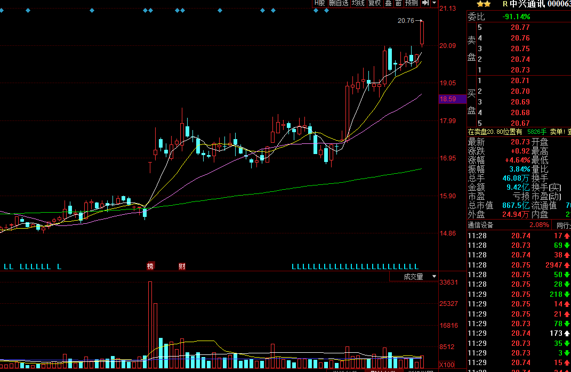Click the purple 18.59 price axis tag

448,99
